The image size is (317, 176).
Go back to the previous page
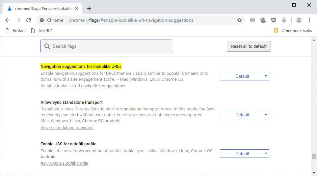coord(8,20)
